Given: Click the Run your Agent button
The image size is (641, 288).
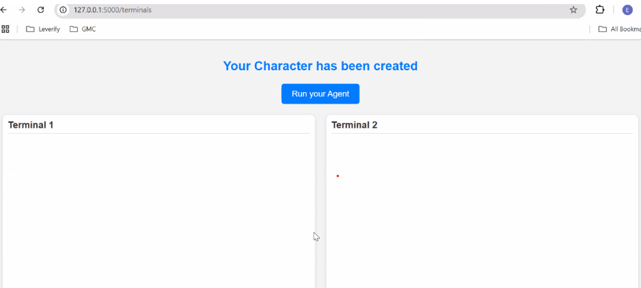Looking at the screenshot, I should pyautogui.click(x=320, y=93).
